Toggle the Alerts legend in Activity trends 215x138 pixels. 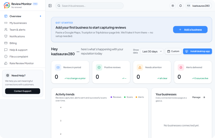[140, 97]
